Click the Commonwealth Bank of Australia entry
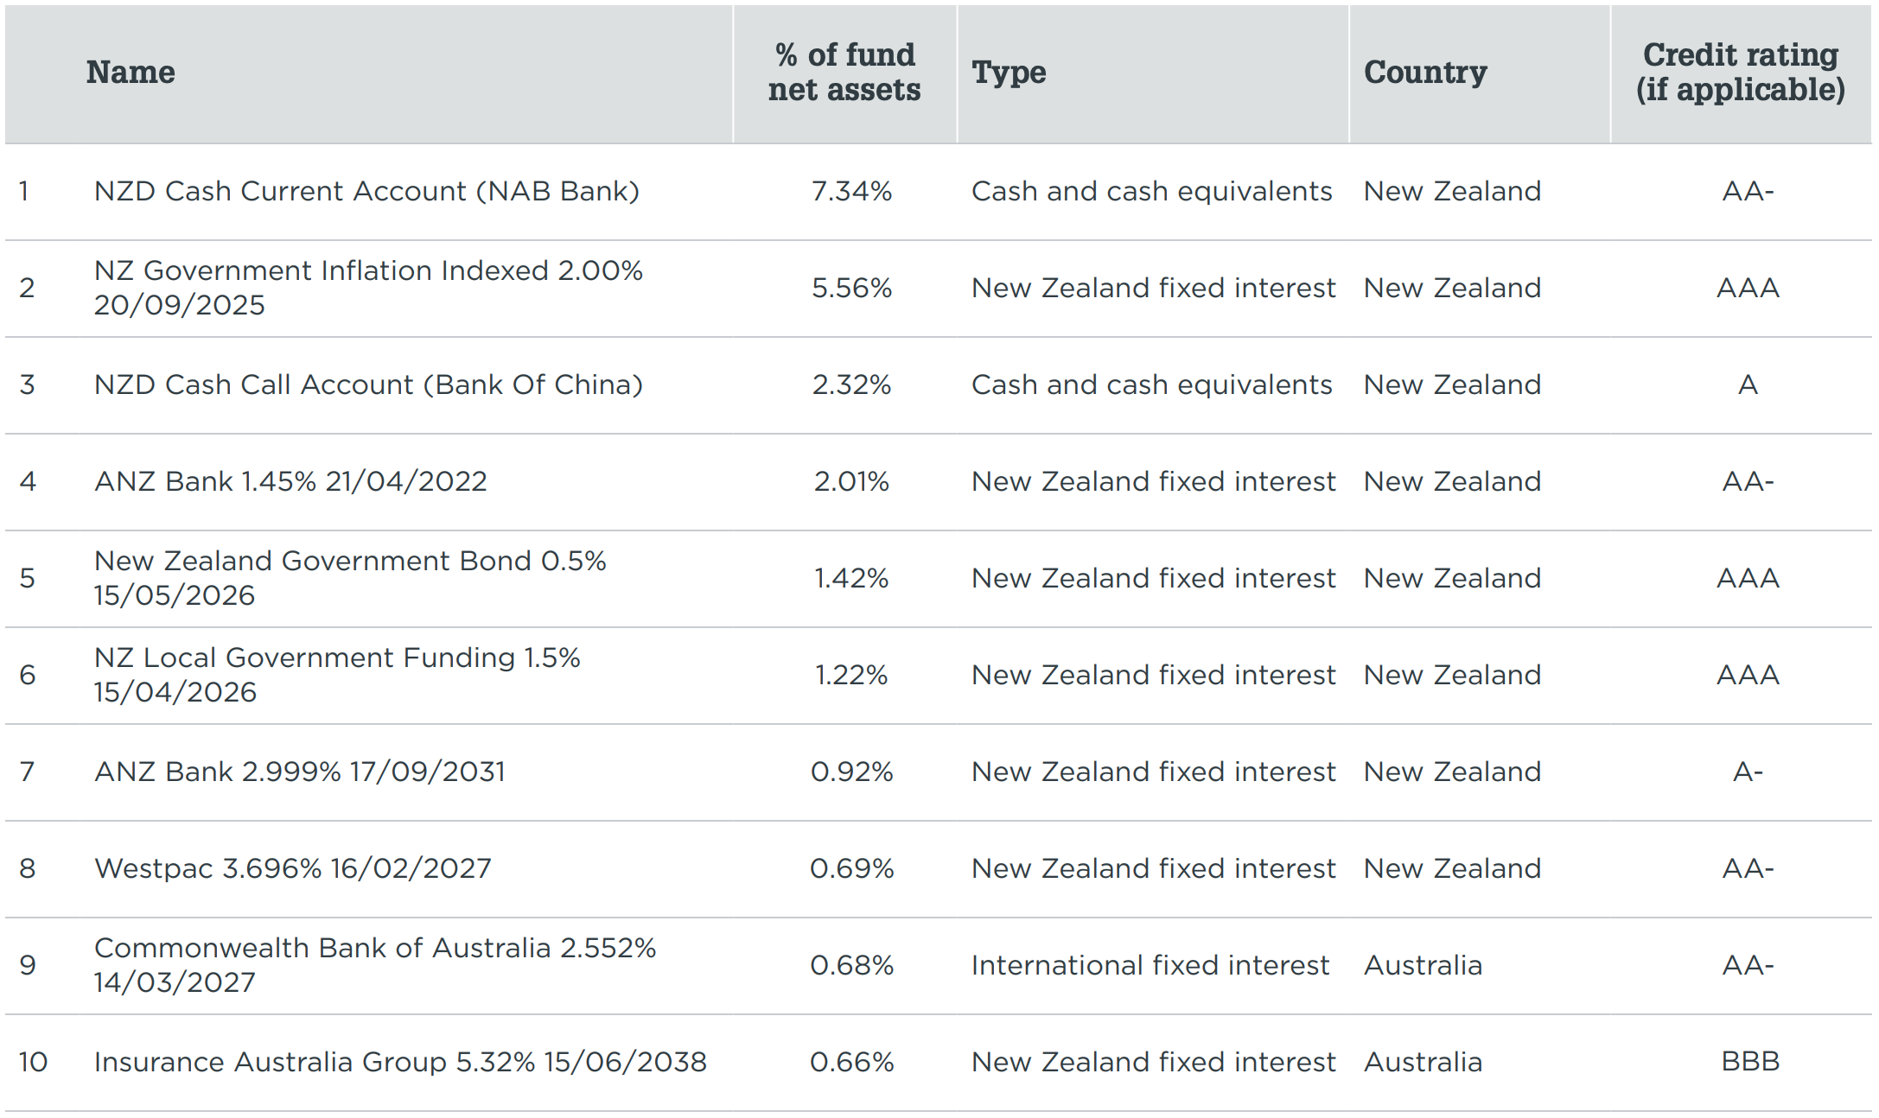 coord(375,965)
